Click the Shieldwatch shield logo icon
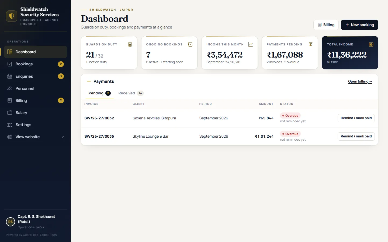388x242 pixels. (x=12, y=16)
